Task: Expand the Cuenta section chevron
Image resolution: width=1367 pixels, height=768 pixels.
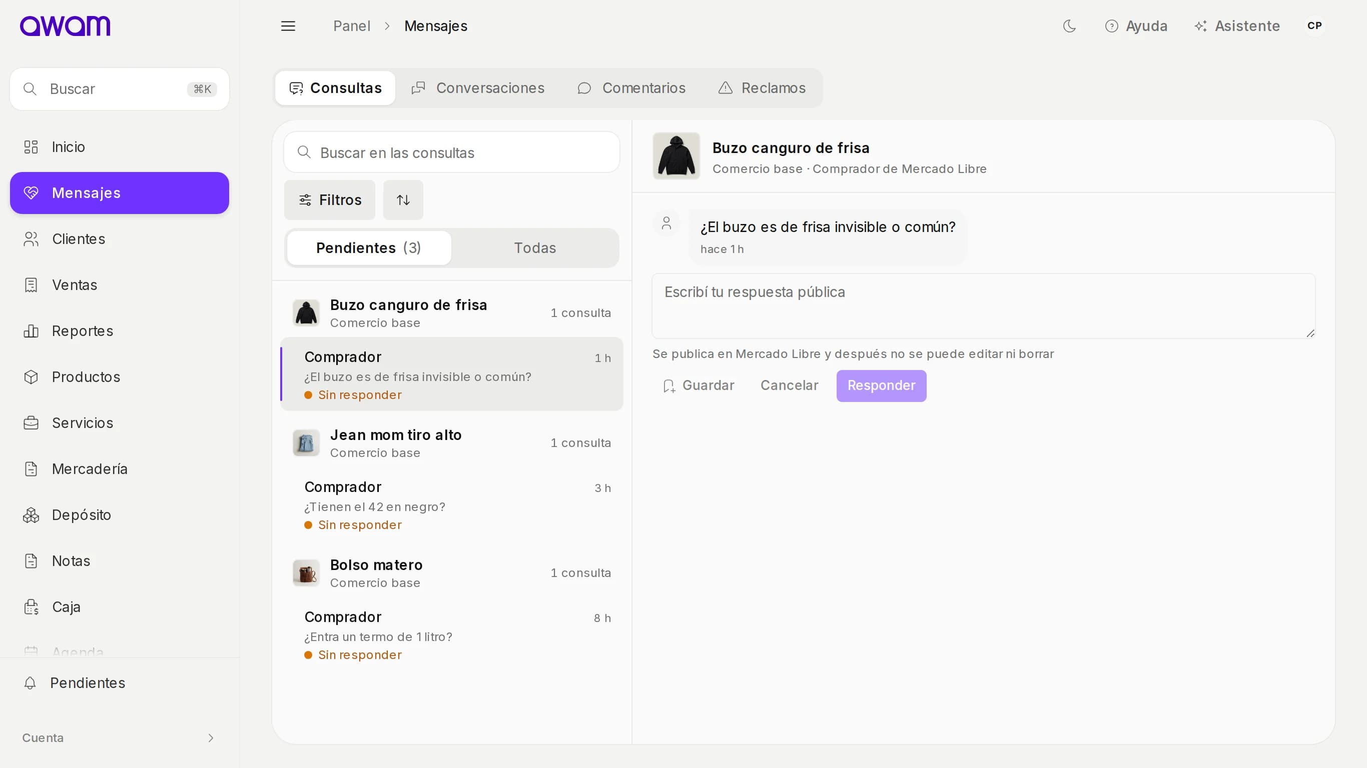Action: click(x=211, y=738)
